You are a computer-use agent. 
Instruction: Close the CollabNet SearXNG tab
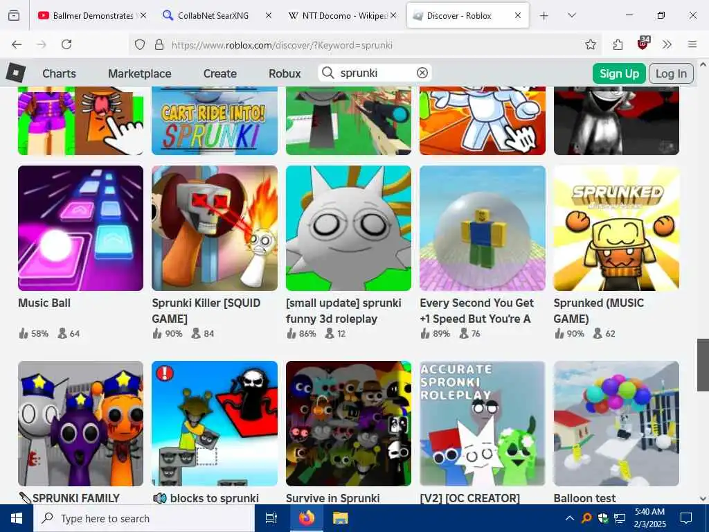pyautogui.click(x=268, y=15)
